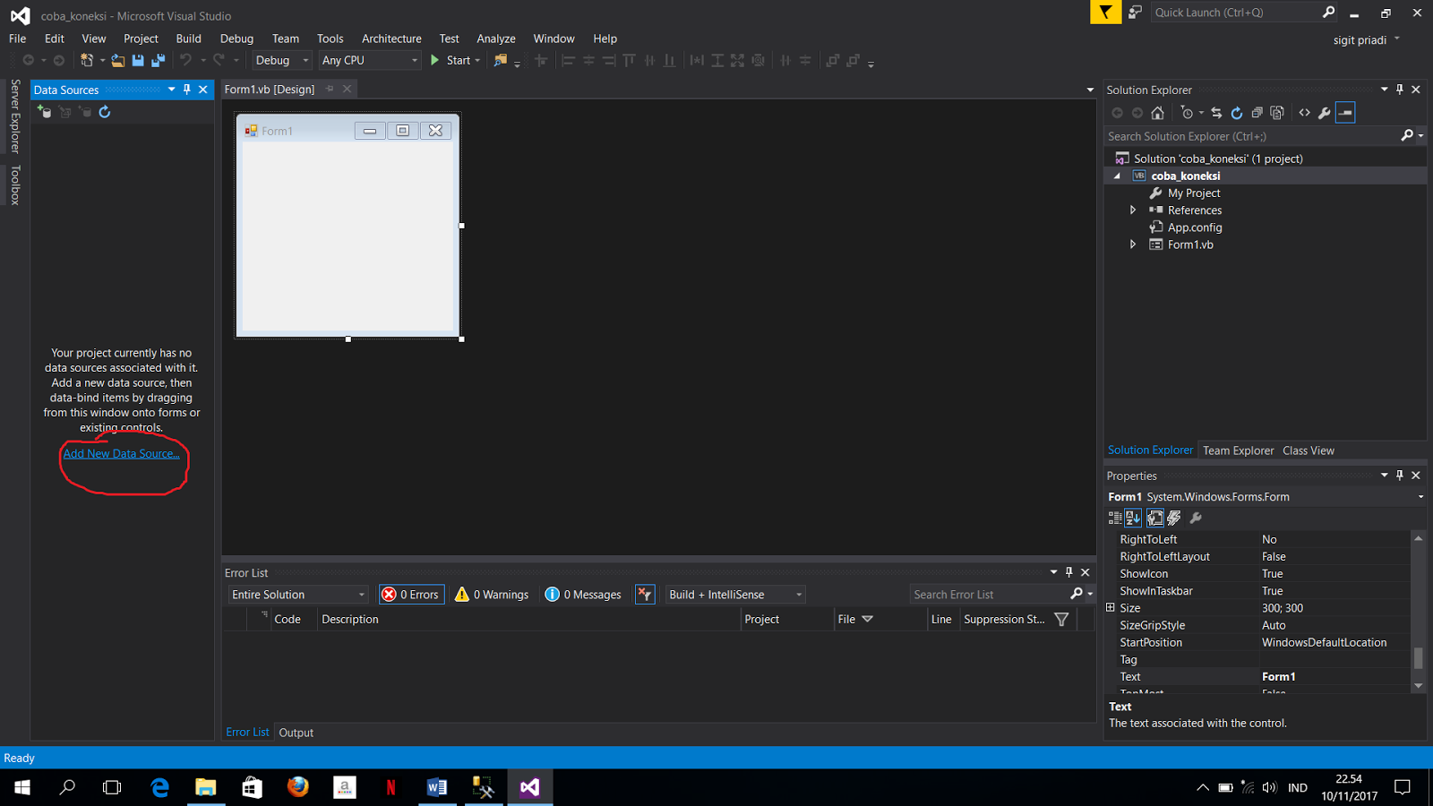Click the Save icon in the toolbar
The width and height of the screenshot is (1433, 806).
(138, 60)
